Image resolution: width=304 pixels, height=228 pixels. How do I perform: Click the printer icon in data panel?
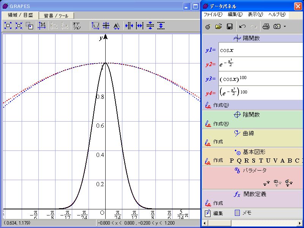[266, 27]
